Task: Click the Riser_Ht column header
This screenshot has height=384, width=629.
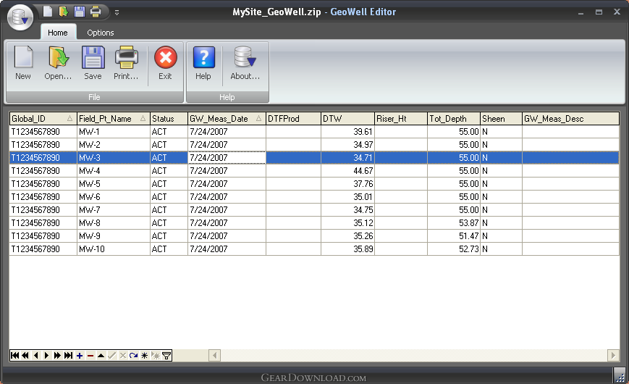Action: [401, 119]
